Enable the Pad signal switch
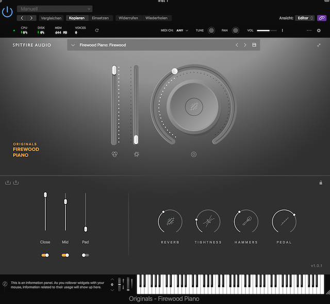 [x=85, y=255]
